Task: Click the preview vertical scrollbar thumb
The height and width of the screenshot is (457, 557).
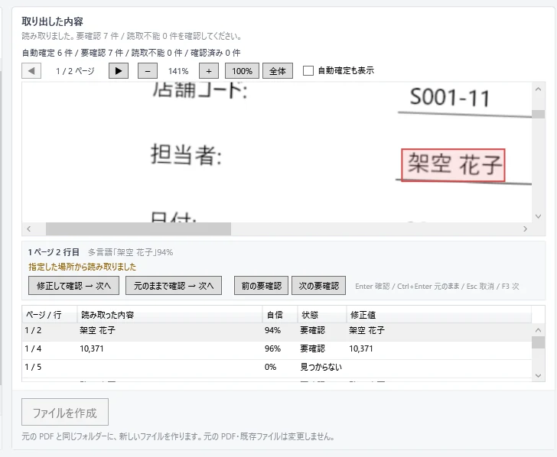Action: (x=538, y=114)
